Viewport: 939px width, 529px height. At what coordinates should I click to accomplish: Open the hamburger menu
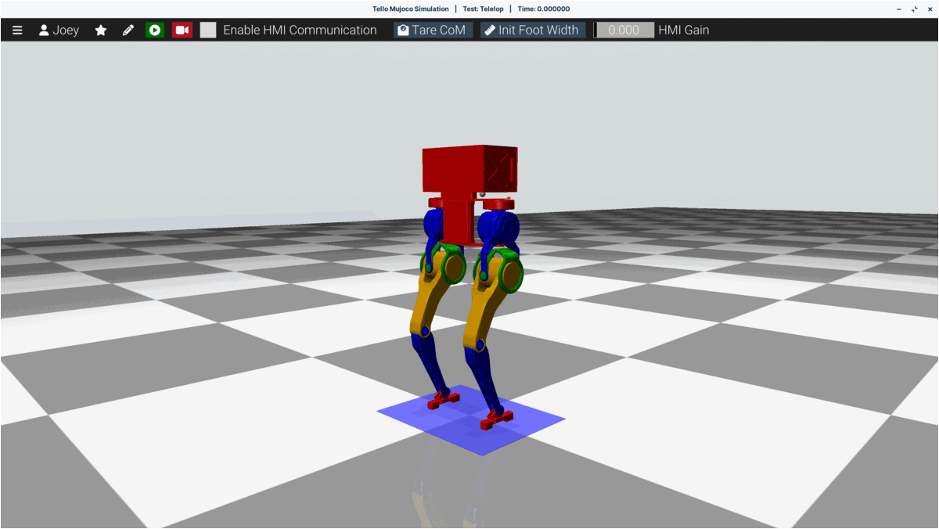point(17,31)
